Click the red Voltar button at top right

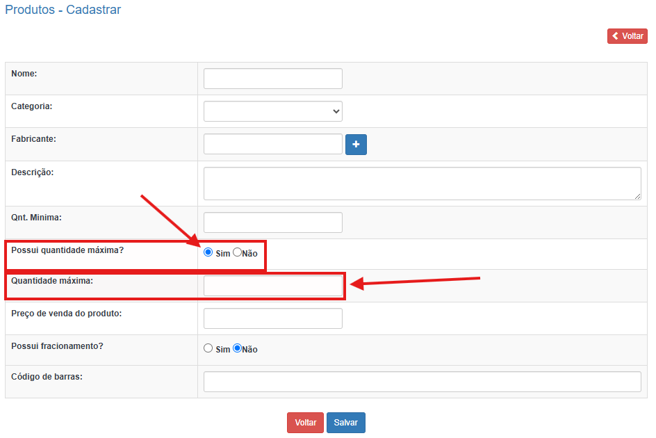click(627, 36)
